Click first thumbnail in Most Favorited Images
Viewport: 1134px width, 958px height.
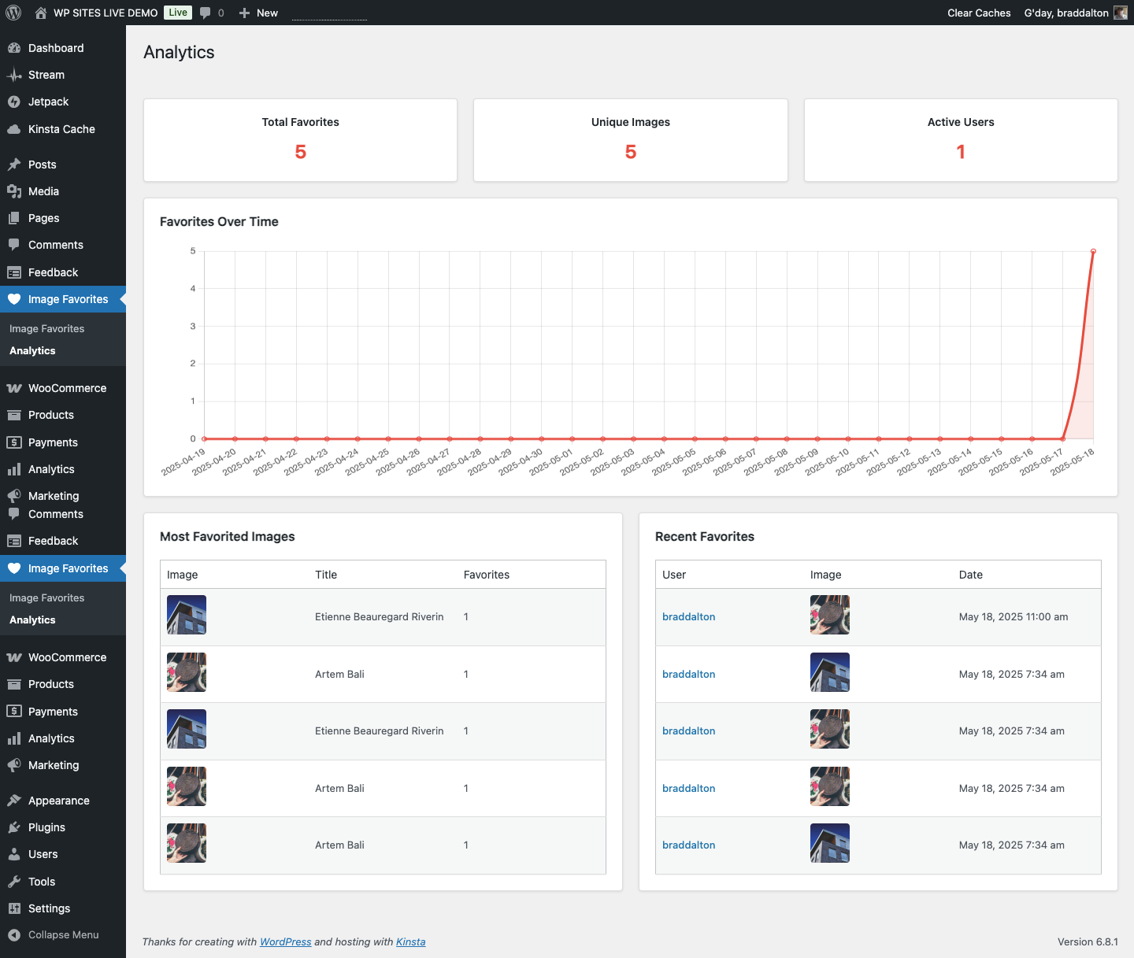point(187,615)
